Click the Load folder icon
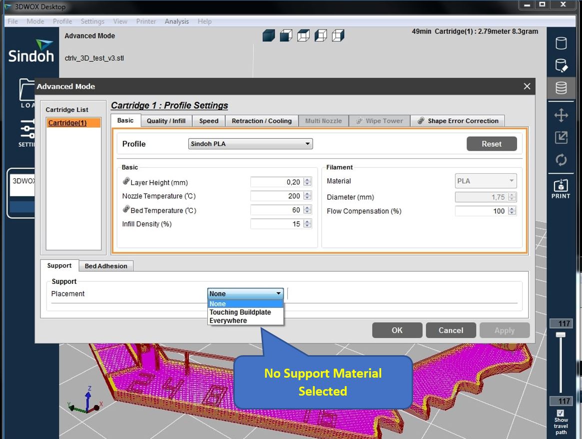 click(26, 93)
